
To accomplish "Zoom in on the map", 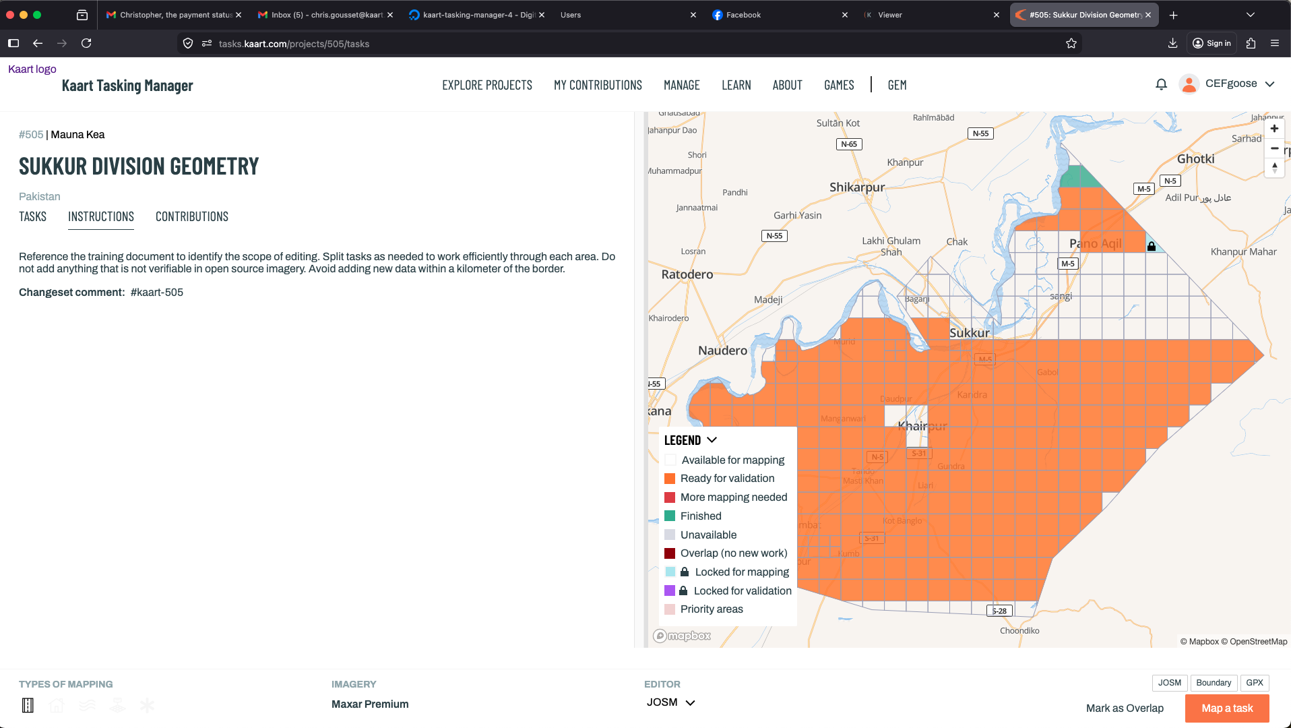I will pyautogui.click(x=1274, y=129).
